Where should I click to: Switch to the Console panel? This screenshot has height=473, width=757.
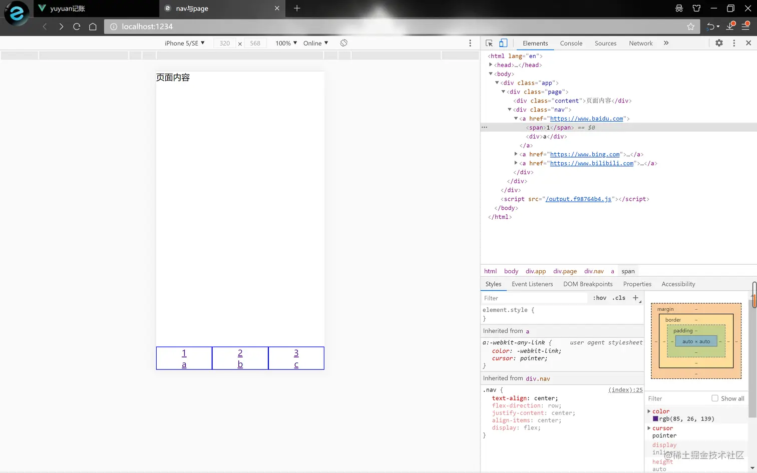(571, 44)
